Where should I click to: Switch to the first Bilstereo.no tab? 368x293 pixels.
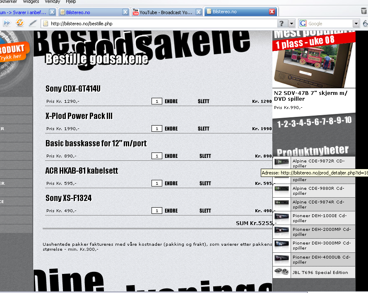click(94, 12)
